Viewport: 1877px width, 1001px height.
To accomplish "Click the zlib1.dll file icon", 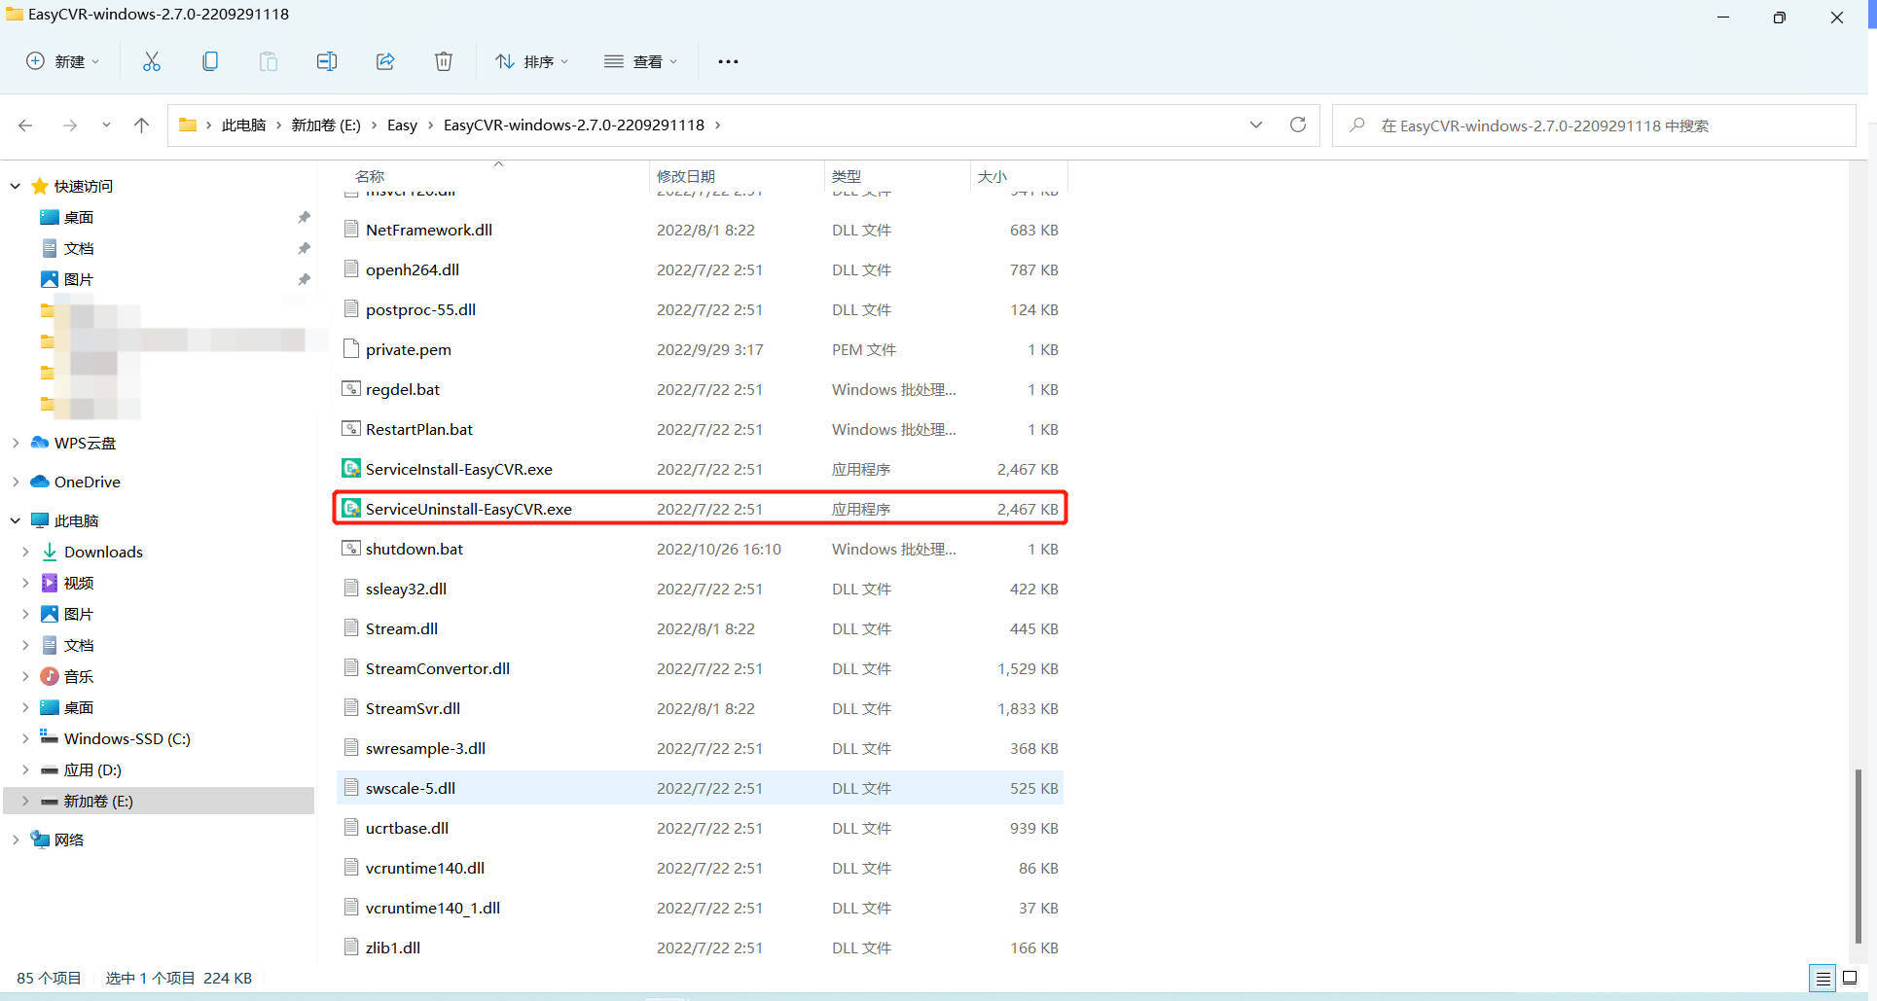I will (351, 947).
